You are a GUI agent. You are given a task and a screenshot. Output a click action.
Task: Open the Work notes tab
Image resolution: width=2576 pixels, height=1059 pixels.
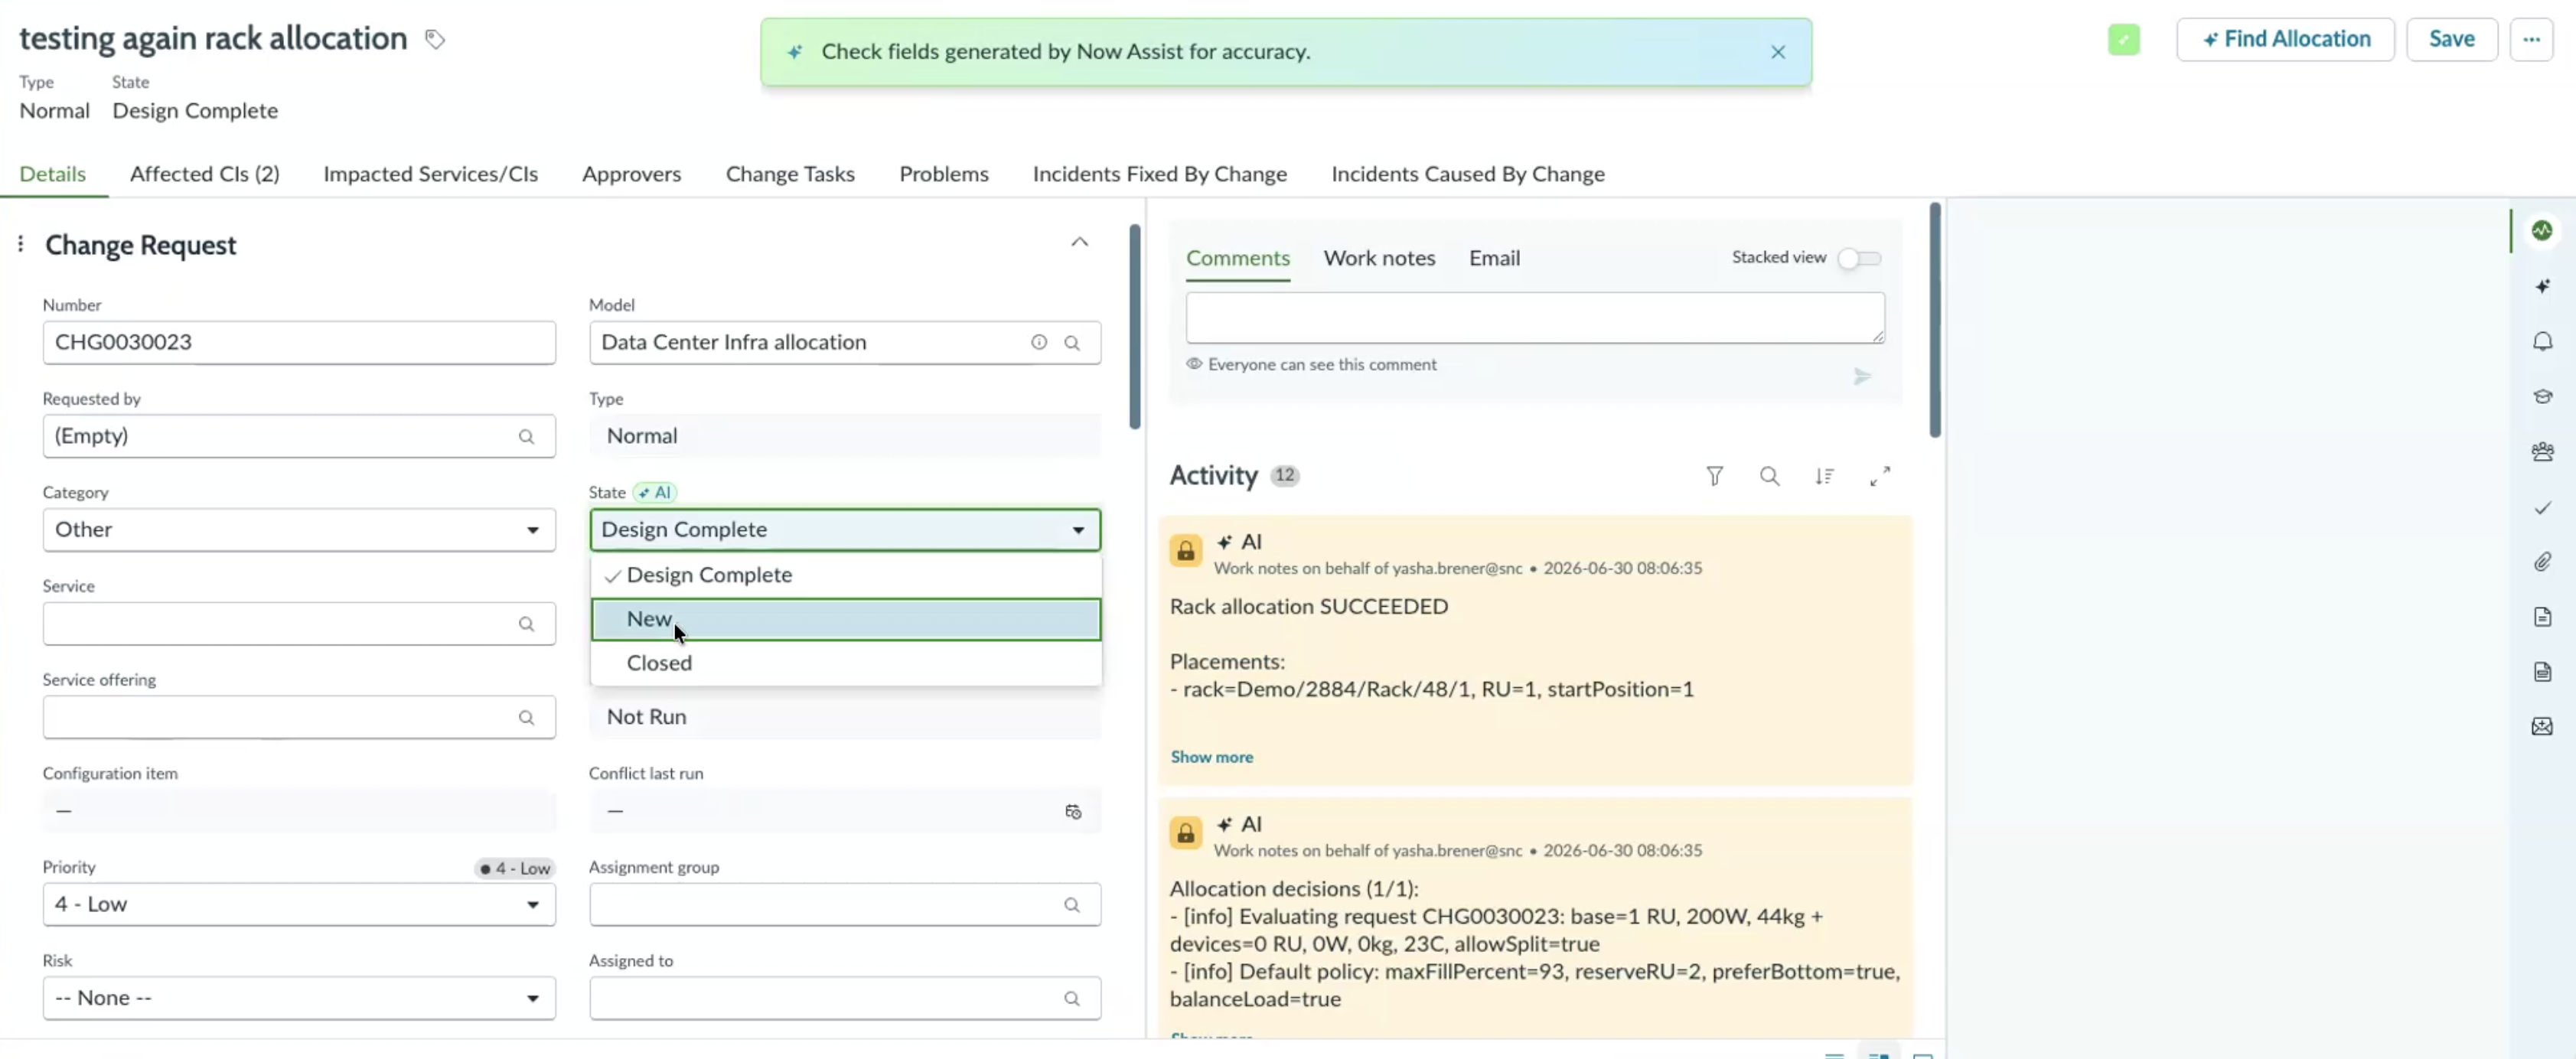(x=1379, y=258)
